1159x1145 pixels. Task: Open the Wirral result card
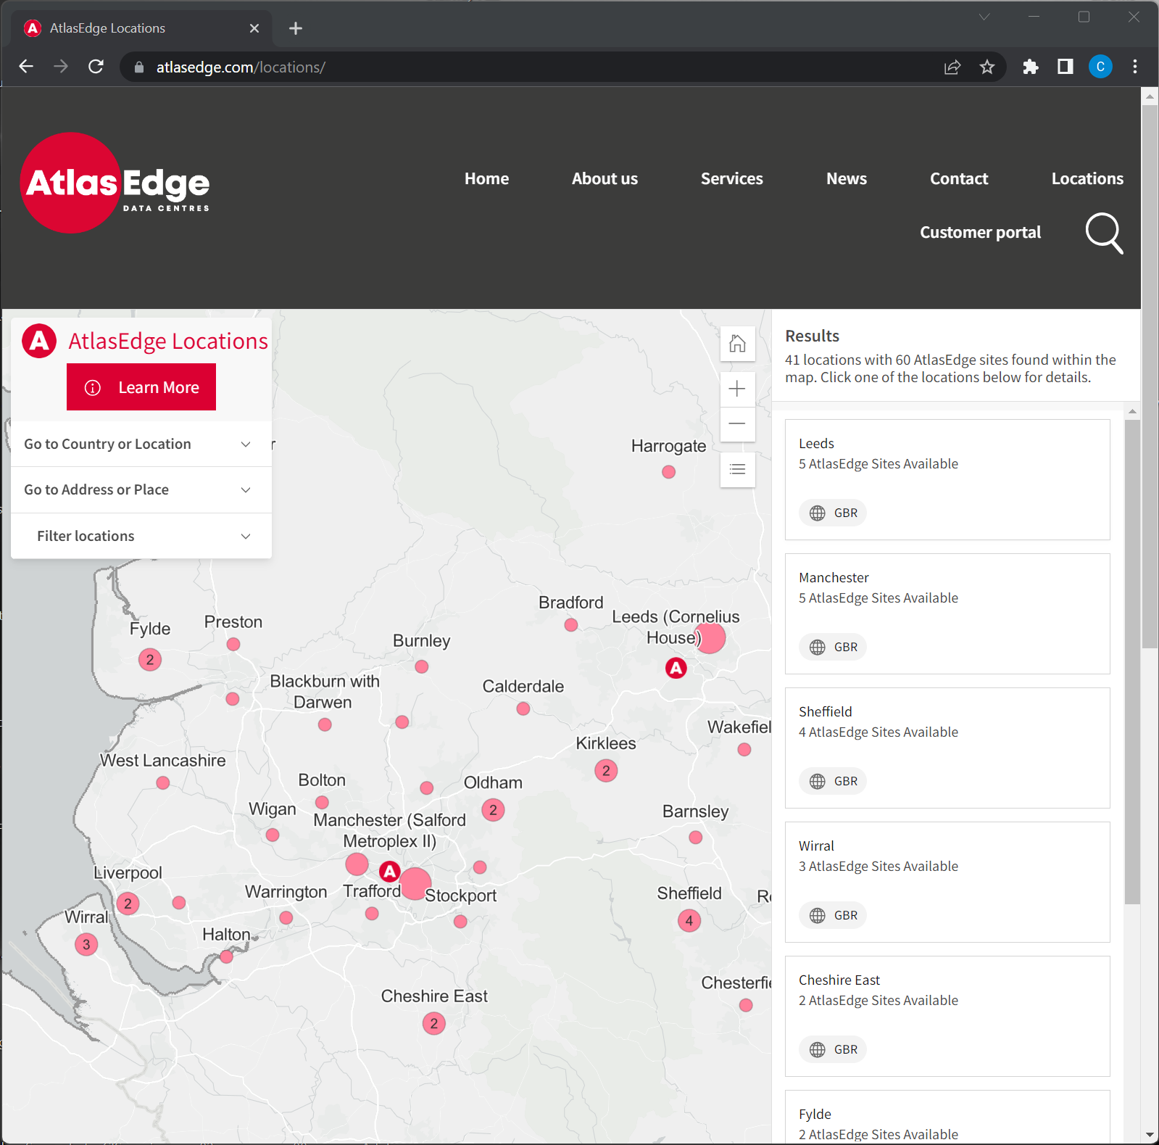(947, 882)
